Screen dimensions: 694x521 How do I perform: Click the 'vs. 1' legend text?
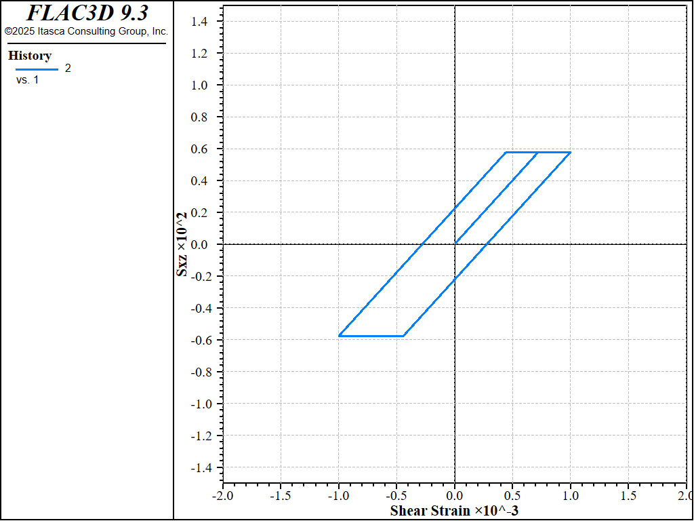pos(28,80)
